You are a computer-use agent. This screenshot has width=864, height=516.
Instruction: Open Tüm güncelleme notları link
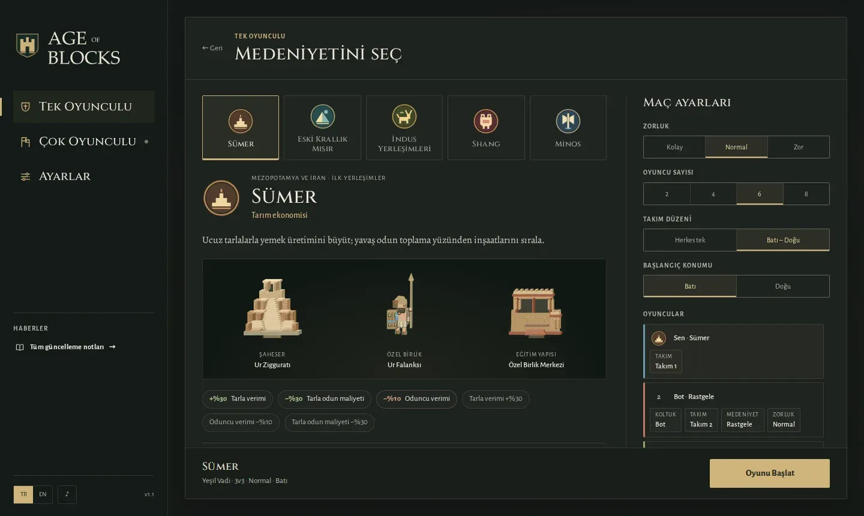66,347
